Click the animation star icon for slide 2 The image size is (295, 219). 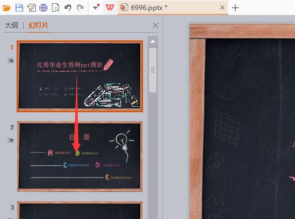[11, 140]
